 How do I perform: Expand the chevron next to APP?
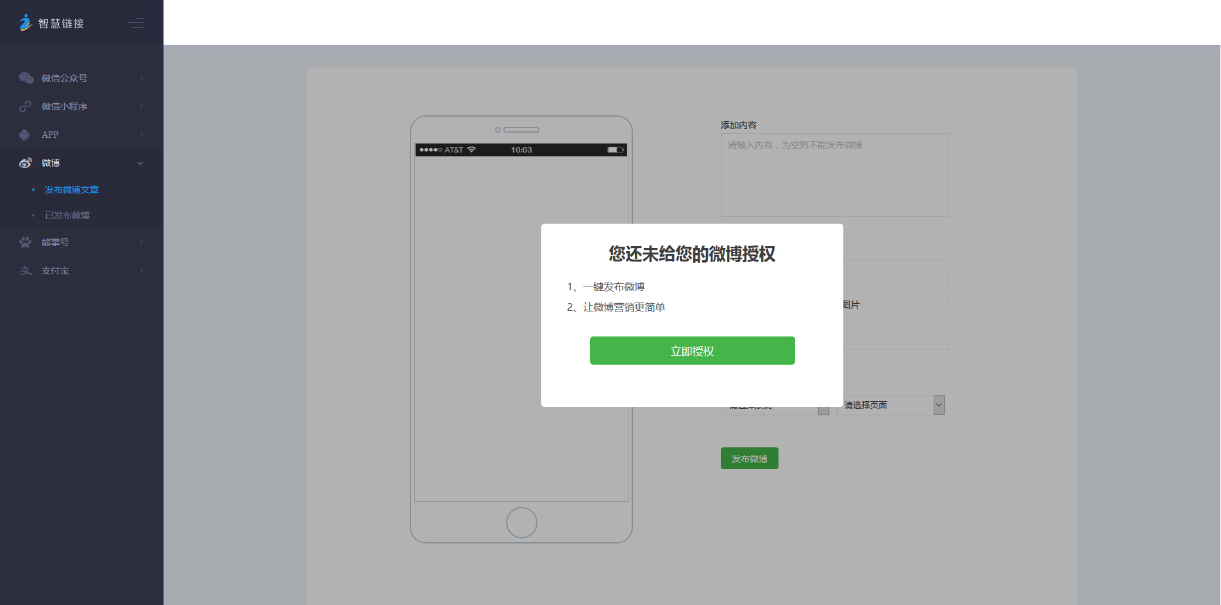click(141, 135)
